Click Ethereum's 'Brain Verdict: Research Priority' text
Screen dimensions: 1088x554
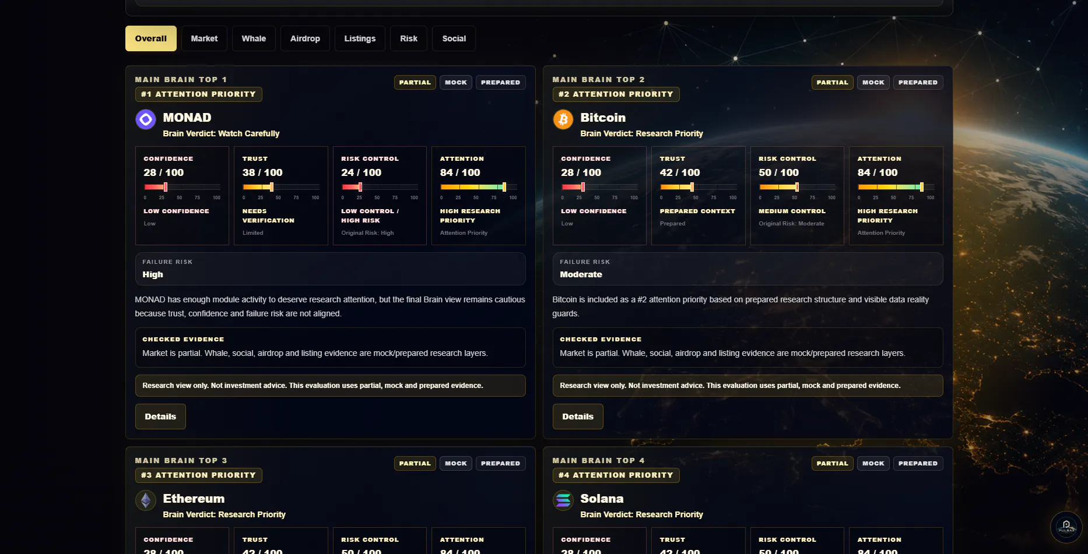(x=224, y=514)
